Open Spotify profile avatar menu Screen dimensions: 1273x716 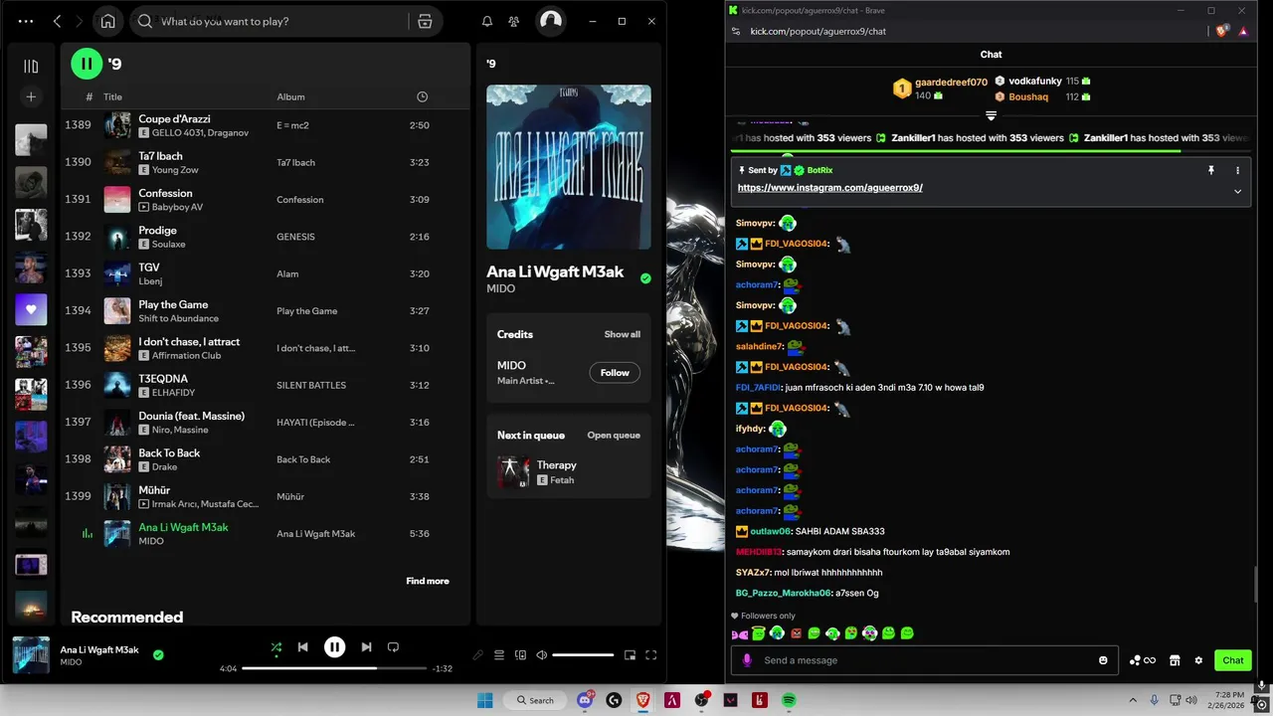550,21
